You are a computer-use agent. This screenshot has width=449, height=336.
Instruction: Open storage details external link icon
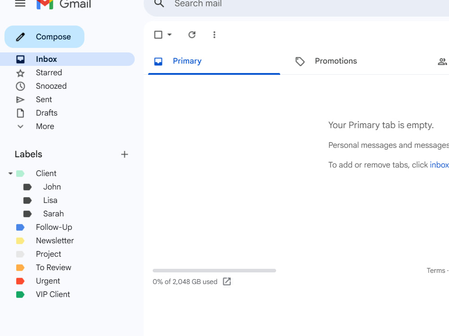tap(227, 281)
